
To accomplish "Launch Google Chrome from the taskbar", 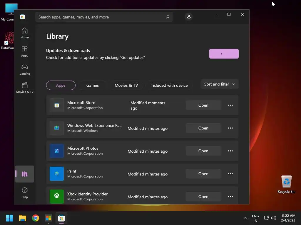I will point(36,218).
